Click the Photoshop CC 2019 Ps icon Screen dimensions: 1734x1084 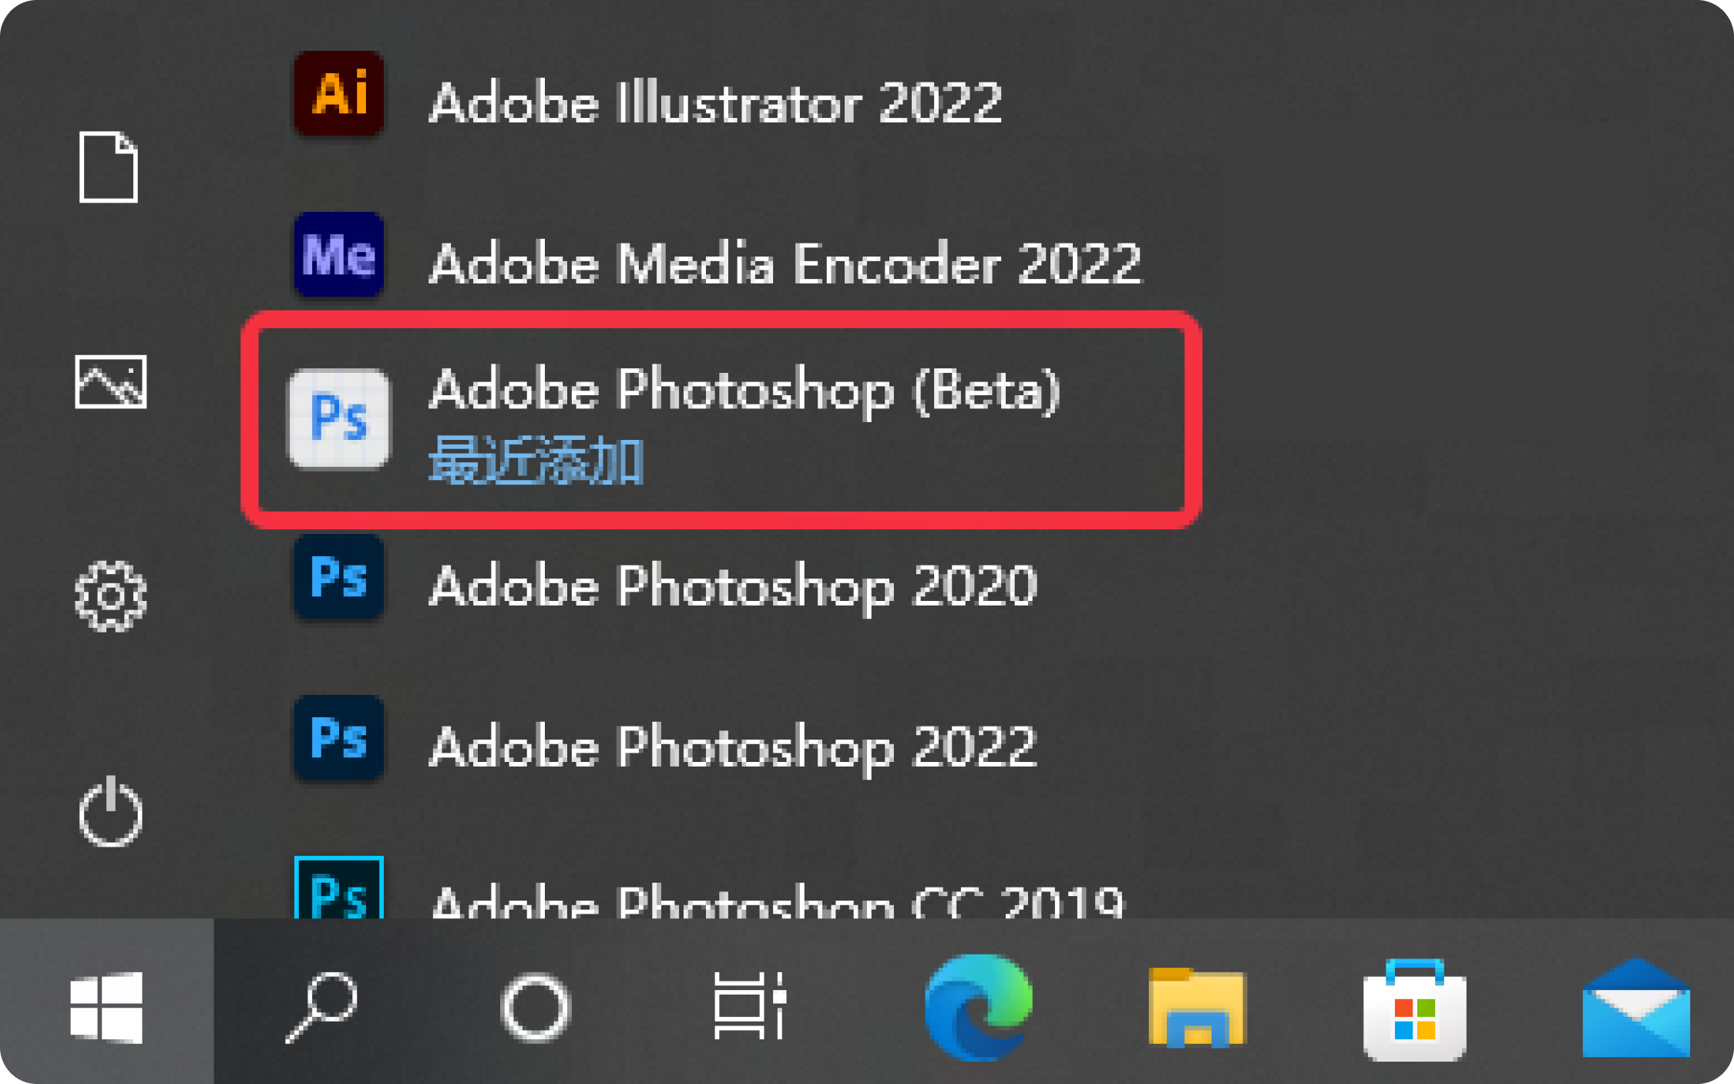[338, 888]
